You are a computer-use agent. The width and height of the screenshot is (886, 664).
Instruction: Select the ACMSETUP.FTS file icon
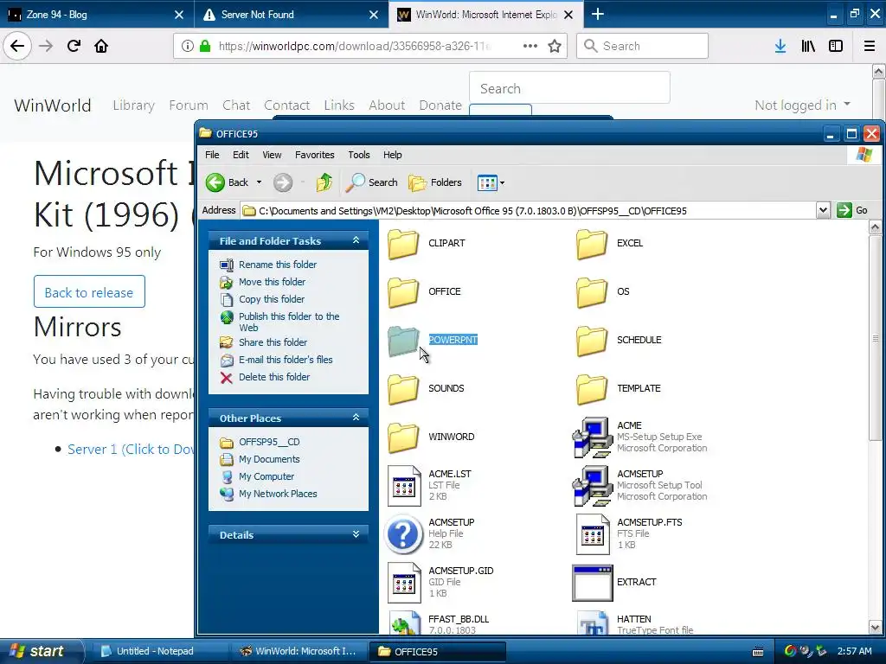click(x=593, y=534)
